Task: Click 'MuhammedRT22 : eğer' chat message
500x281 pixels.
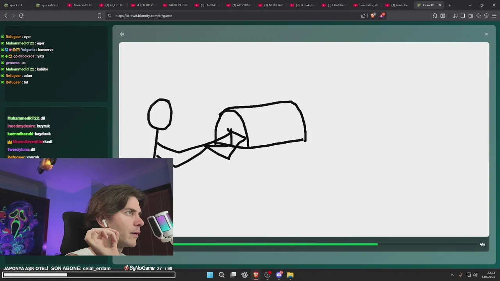Action: coord(23,43)
